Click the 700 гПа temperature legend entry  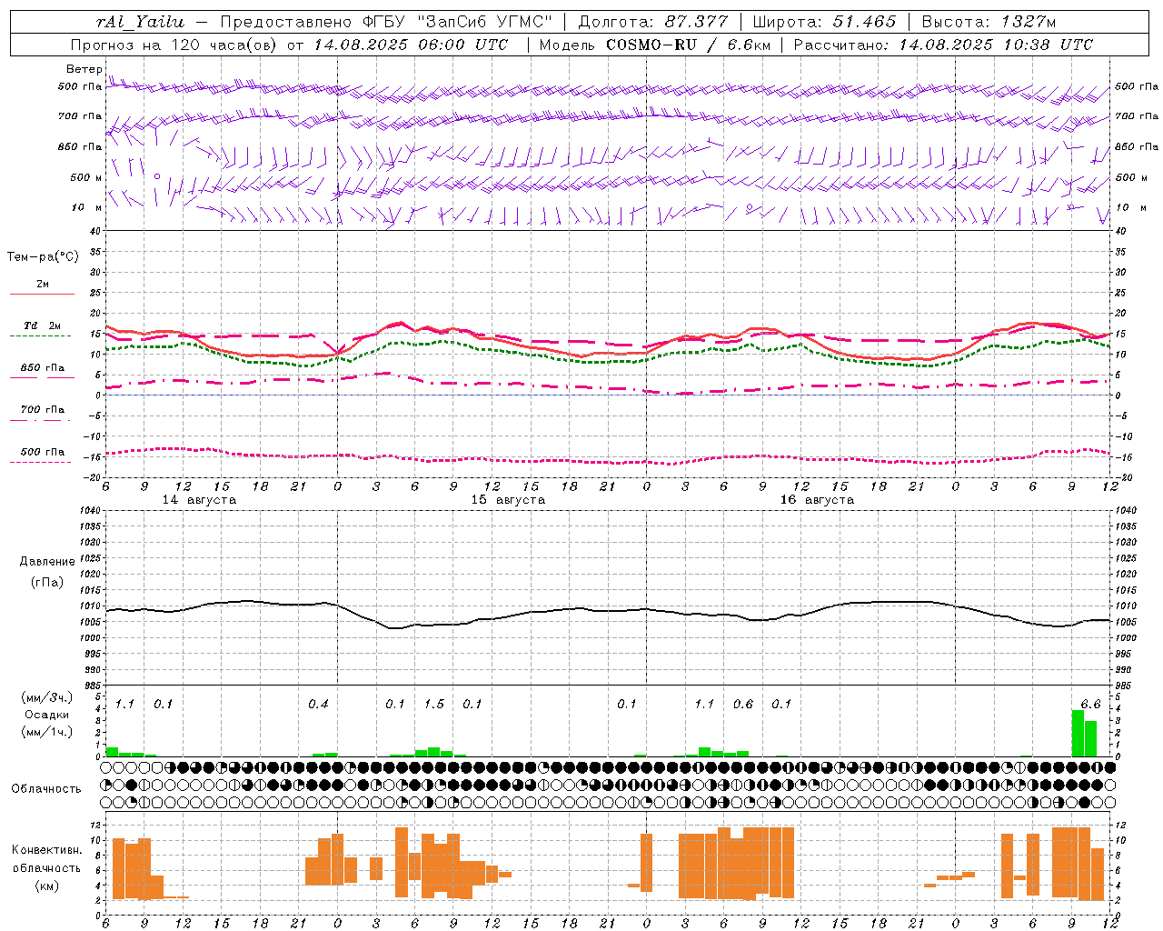click(43, 410)
